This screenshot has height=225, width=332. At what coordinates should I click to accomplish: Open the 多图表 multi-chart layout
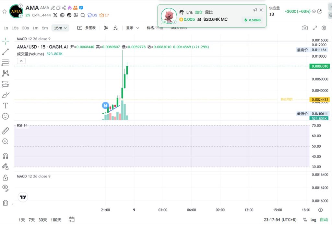(x=87, y=28)
